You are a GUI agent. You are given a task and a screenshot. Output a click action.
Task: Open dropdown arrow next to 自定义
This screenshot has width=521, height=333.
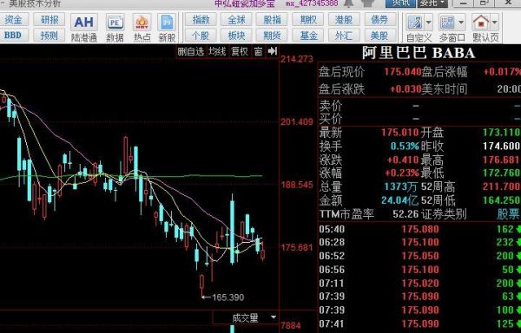(x=428, y=23)
